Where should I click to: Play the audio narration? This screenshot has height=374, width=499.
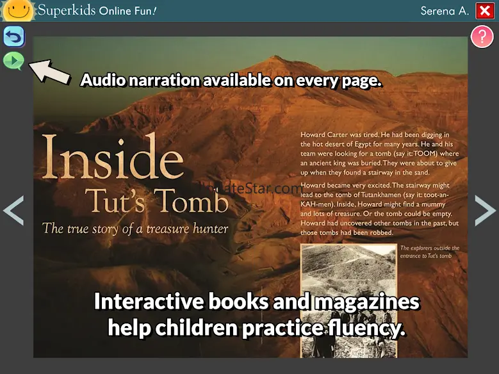click(x=13, y=60)
